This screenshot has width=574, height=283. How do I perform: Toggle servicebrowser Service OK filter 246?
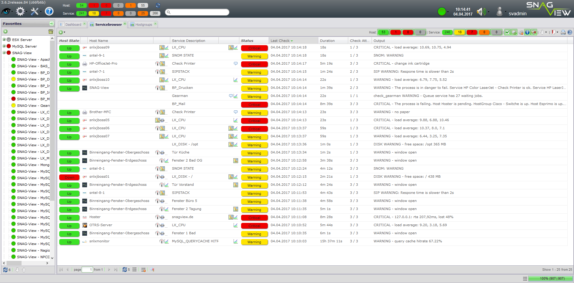(x=447, y=32)
